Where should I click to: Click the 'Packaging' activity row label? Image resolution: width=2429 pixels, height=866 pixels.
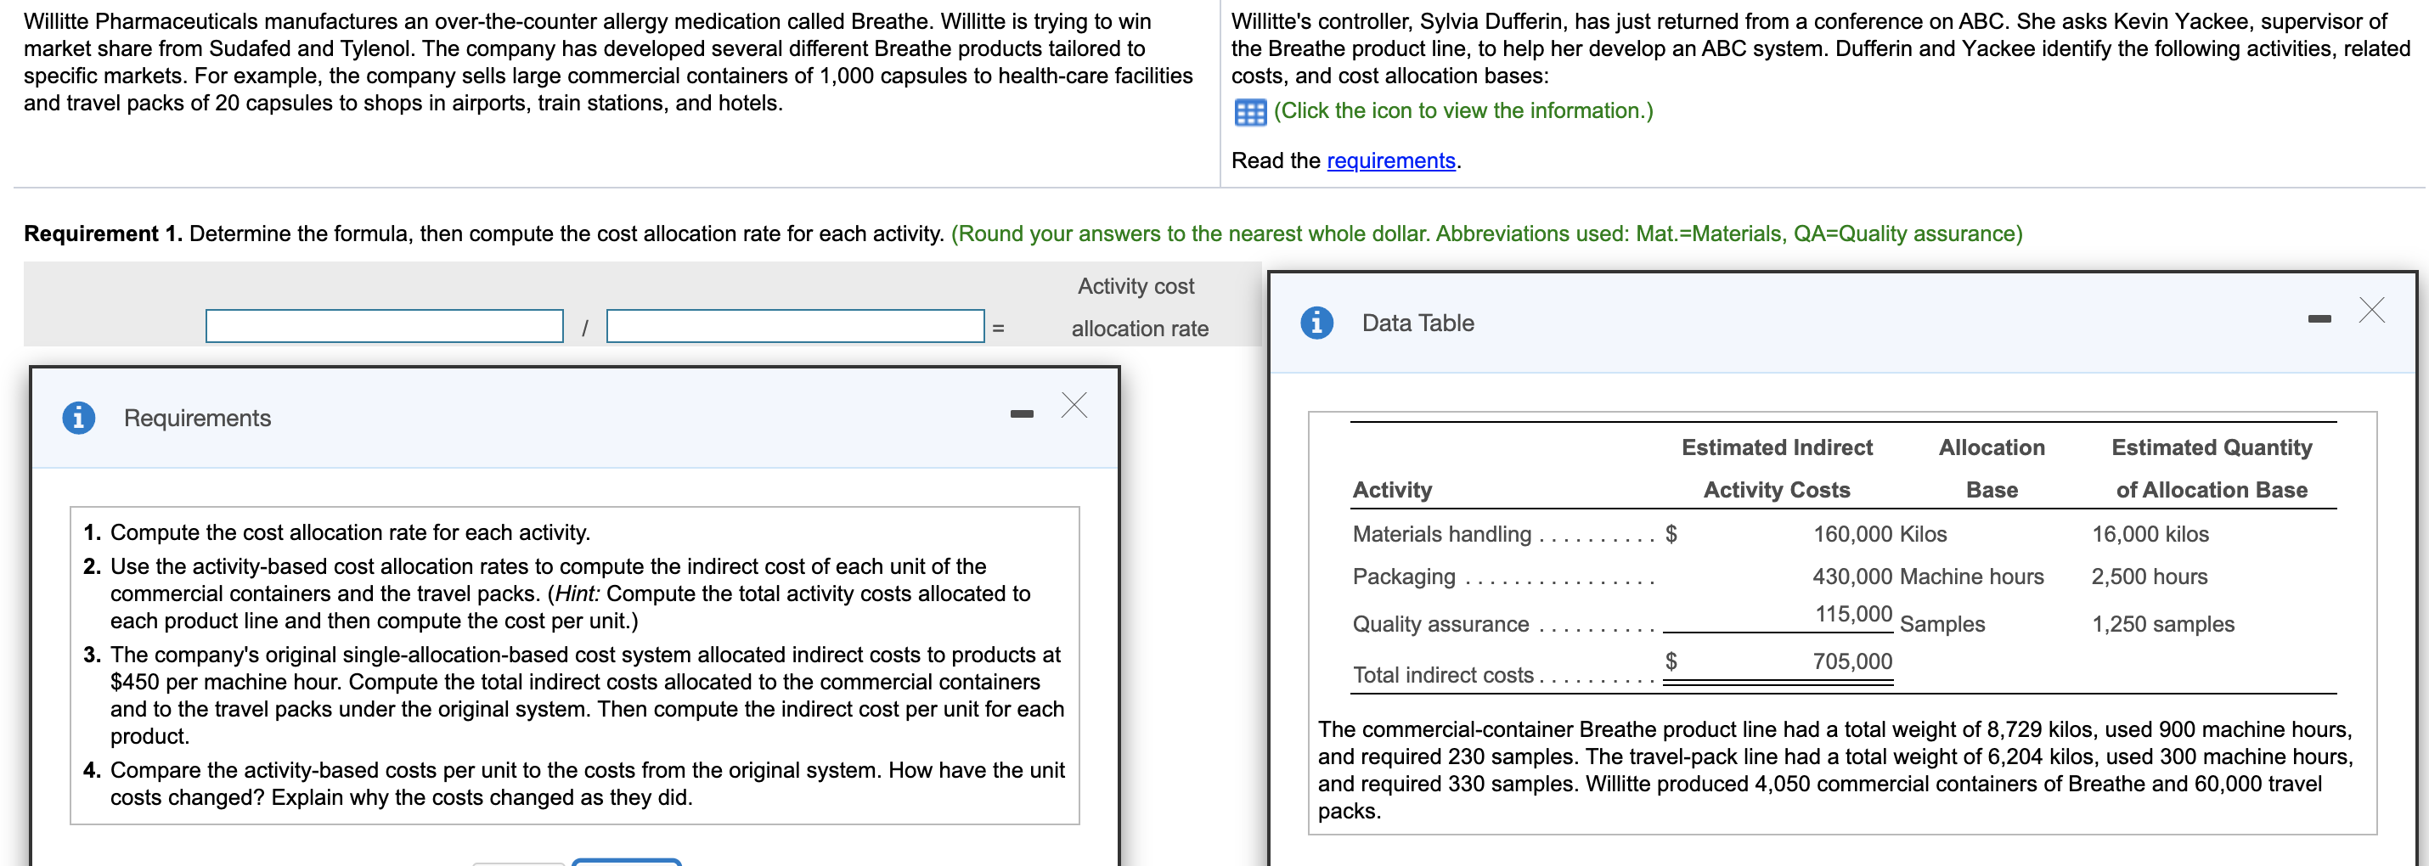(1404, 576)
